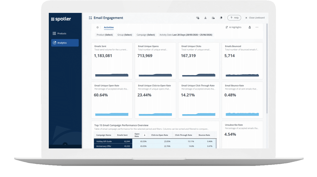Click the Email Unique Opens value 713,969

(145, 56)
